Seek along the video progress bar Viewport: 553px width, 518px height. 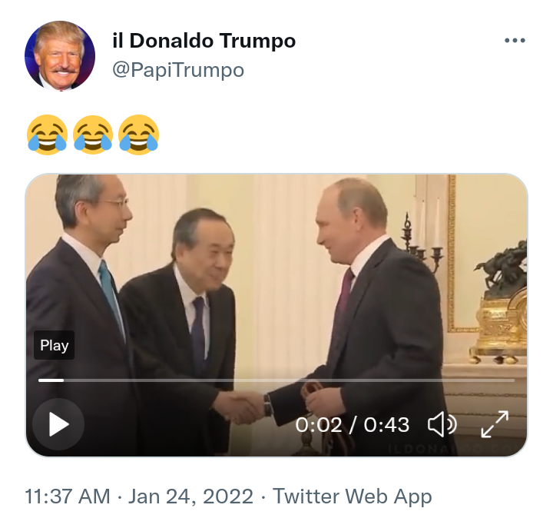click(276, 380)
